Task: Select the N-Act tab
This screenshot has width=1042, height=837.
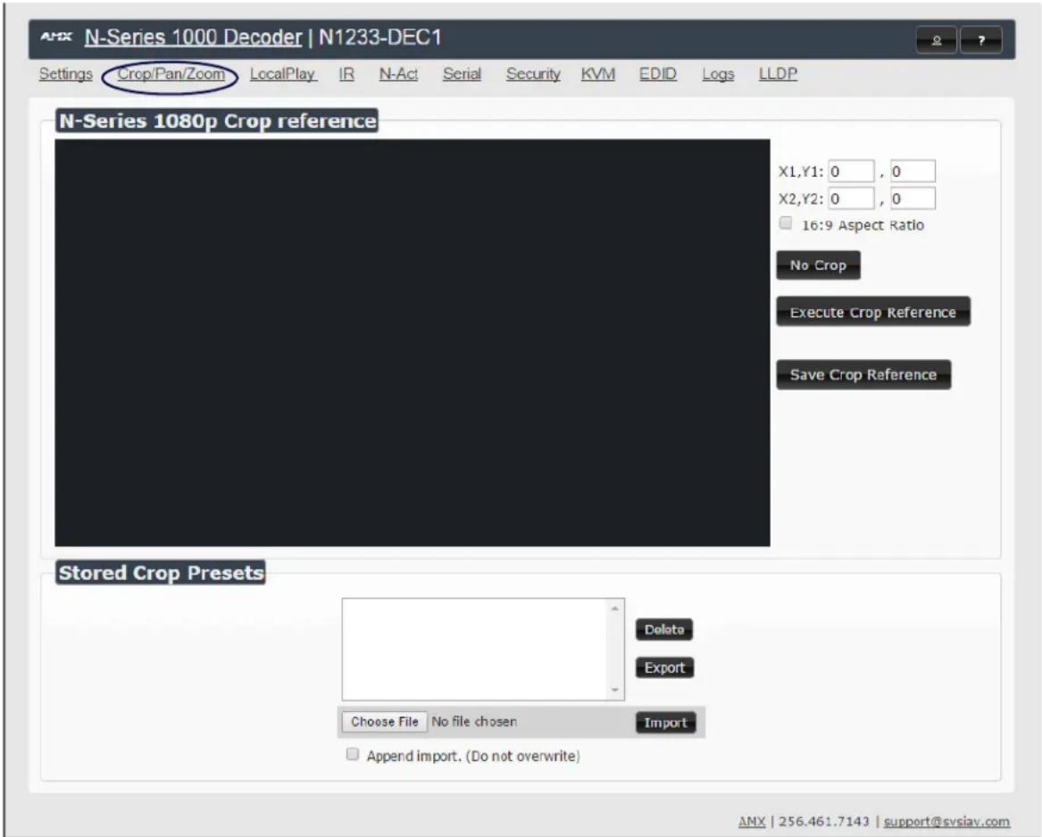Action: point(398,74)
